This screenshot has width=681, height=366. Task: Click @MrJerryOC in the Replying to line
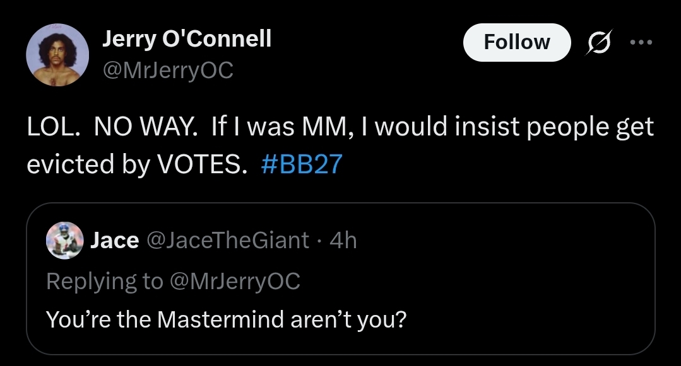(x=234, y=281)
